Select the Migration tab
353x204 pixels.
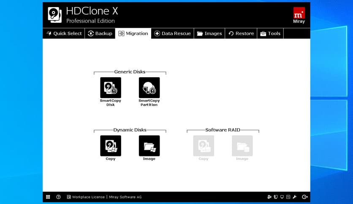pos(133,33)
